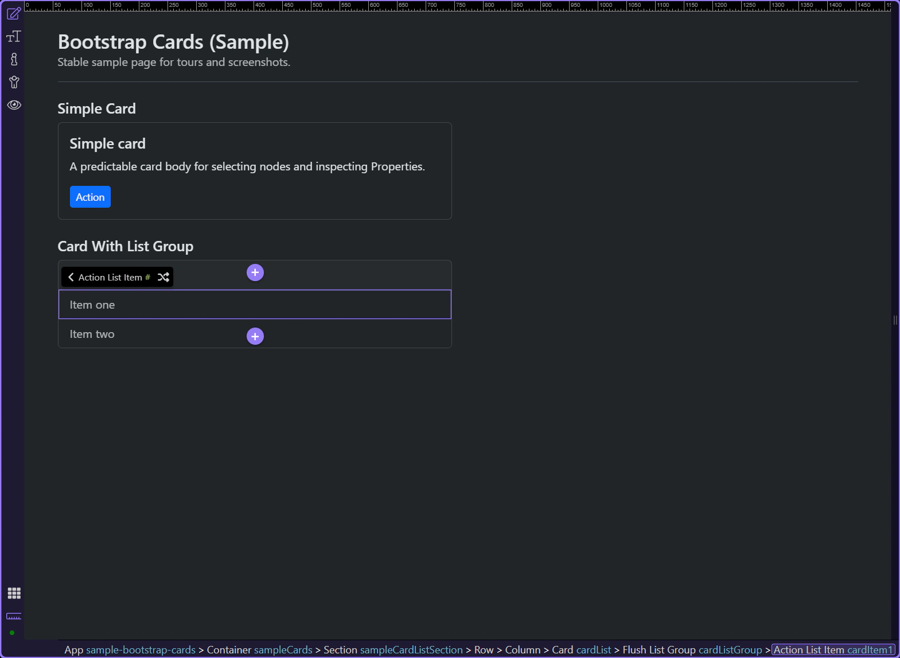The width and height of the screenshot is (900, 658).
Task: Select the 'Card cardList' breadcrumb
Action: 581,650
